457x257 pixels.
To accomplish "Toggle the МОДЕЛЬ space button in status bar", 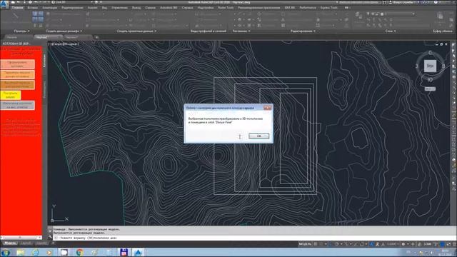I will pyautogui.click(x=305, y=244).
